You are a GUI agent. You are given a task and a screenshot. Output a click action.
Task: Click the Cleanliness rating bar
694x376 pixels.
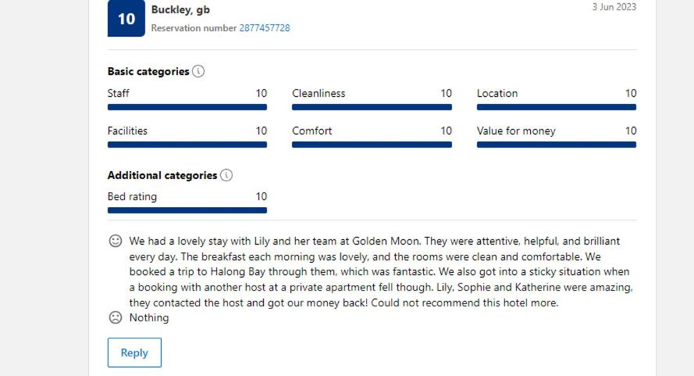click(372, 107)
